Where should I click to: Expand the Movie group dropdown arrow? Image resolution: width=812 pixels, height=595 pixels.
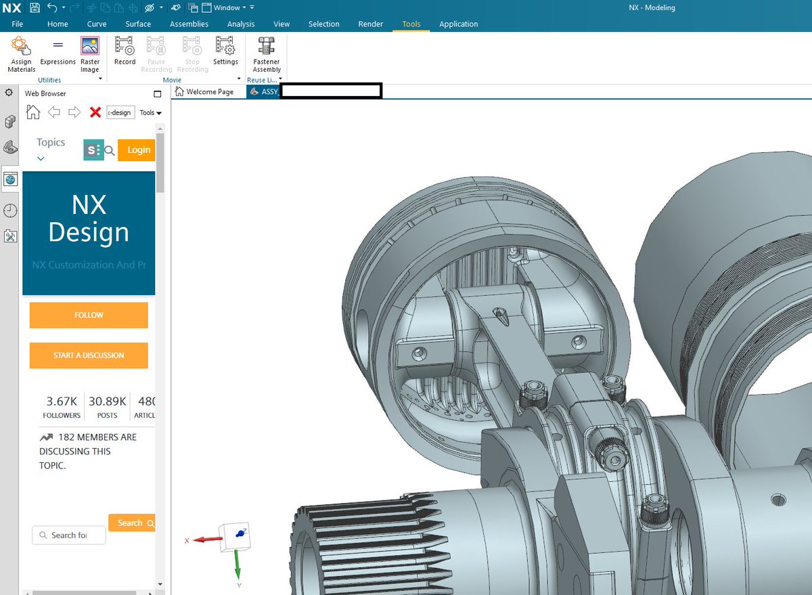click(239, 79)
